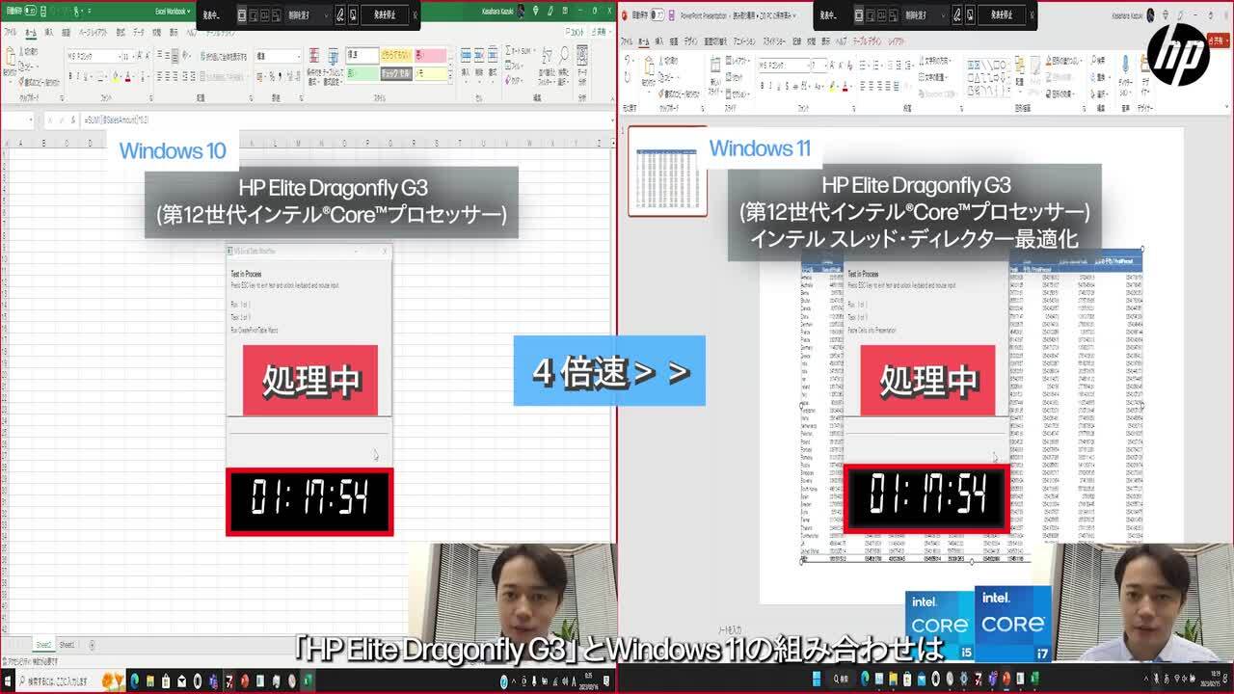Select Format Painter in Excel ribbon
This screenshot has width=1234, height=694.
[x=40, y=83]
